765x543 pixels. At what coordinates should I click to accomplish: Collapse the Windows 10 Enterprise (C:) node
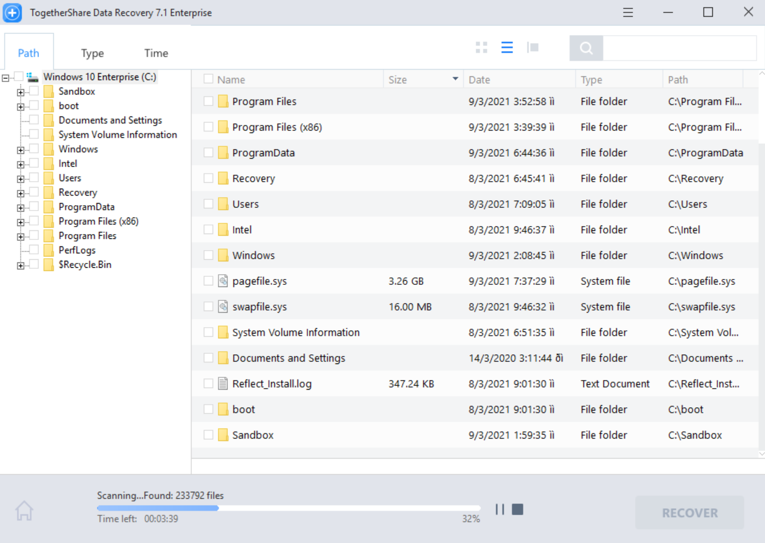coord(5,78)
